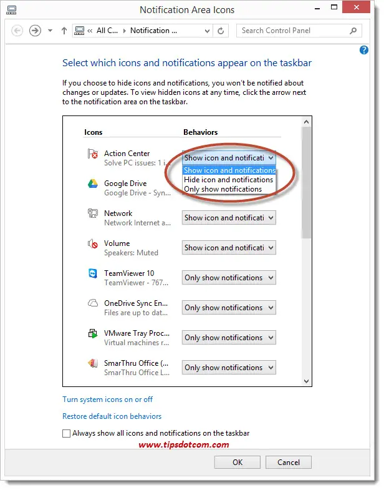
Task: Click the search magnifier icon
Action: point(353,31)
